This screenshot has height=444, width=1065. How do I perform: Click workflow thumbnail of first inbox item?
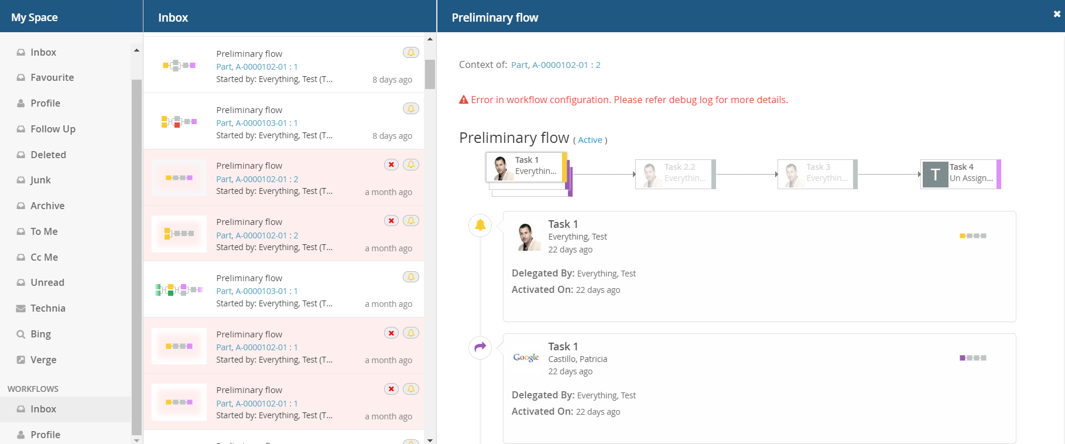coord(179,65)
